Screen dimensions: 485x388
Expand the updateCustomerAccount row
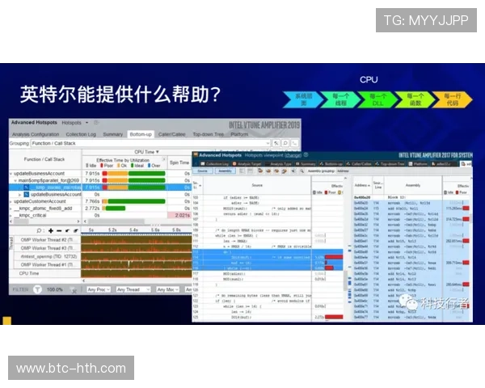[x=11, y=201]
